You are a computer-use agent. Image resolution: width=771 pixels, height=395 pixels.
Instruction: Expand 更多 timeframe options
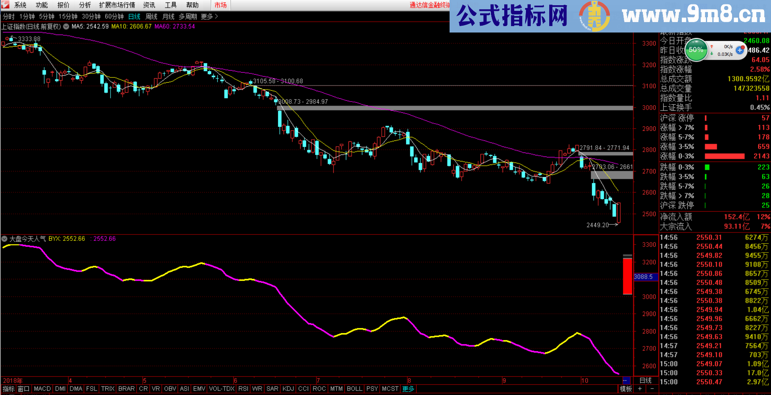pos(209,16)
